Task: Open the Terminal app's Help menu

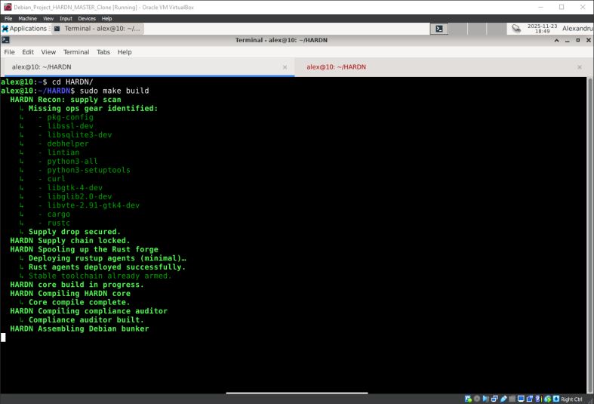Action: (125, 52)
